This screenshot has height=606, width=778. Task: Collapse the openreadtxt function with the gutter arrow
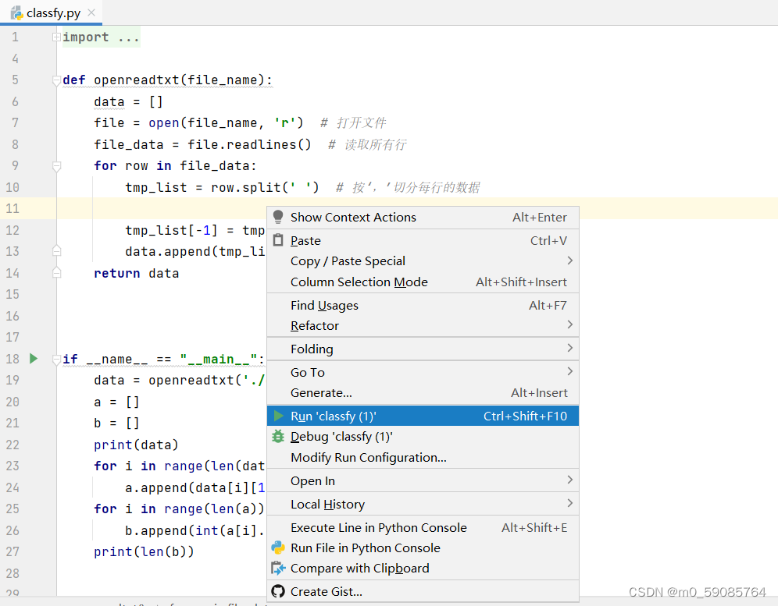click(55, 80)
